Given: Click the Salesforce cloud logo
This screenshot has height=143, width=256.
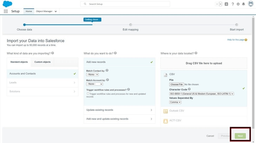Looking at the screenshot, I should pyautogui.click(x=7, y=4).
